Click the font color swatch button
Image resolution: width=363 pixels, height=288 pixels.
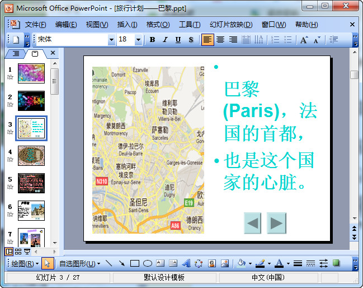click(x=279, y=263)
